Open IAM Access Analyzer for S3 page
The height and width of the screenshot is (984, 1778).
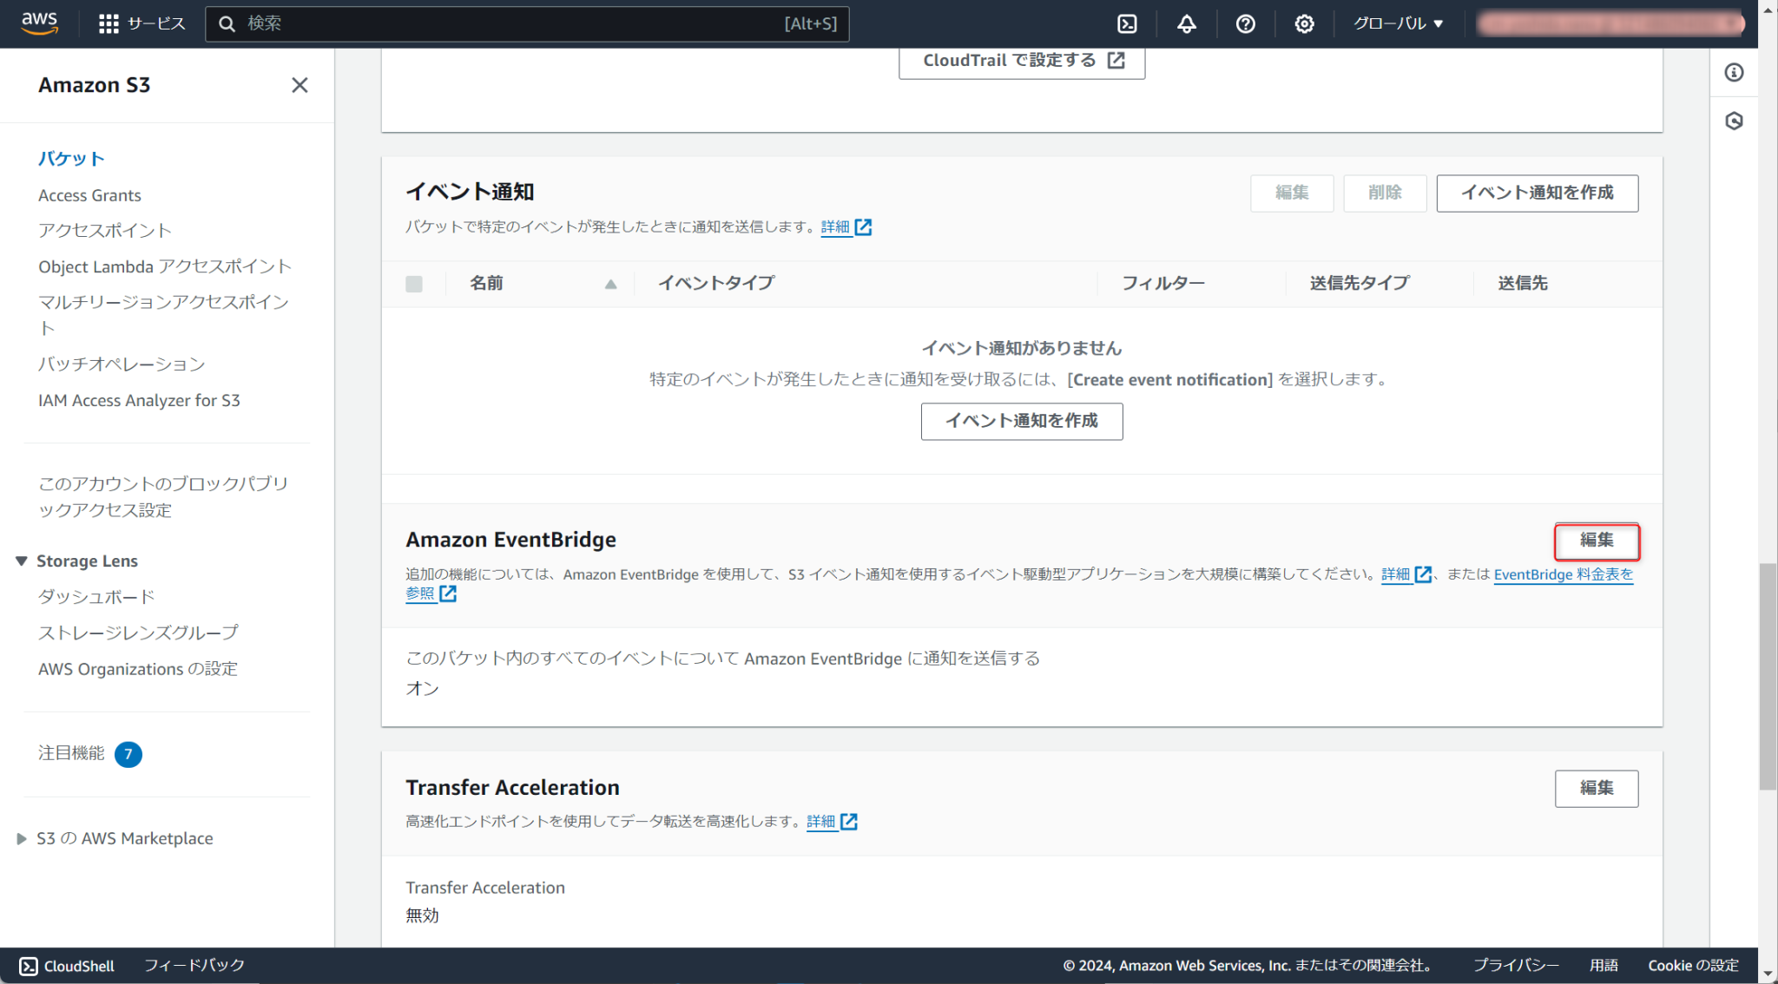pyautogui.click(x=140, y=400)
